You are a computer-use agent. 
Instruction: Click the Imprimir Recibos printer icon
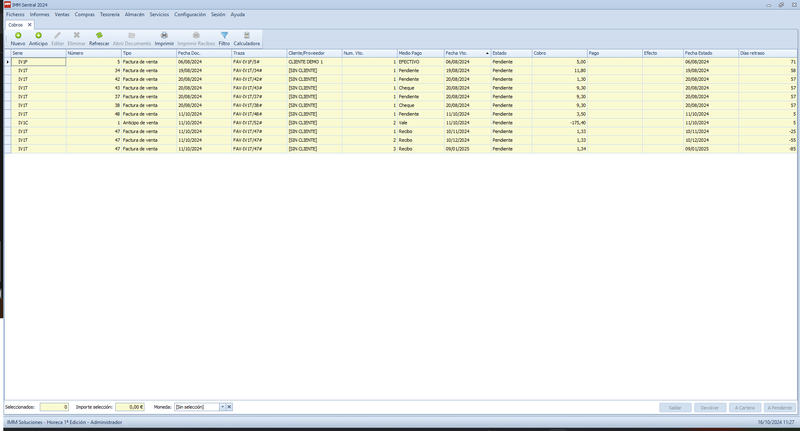(196, 35)
